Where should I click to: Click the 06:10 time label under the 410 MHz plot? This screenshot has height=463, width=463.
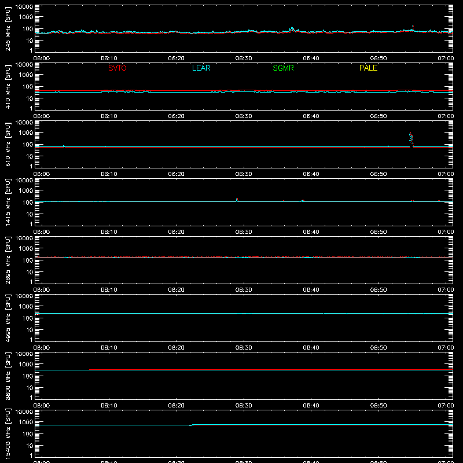109,116
